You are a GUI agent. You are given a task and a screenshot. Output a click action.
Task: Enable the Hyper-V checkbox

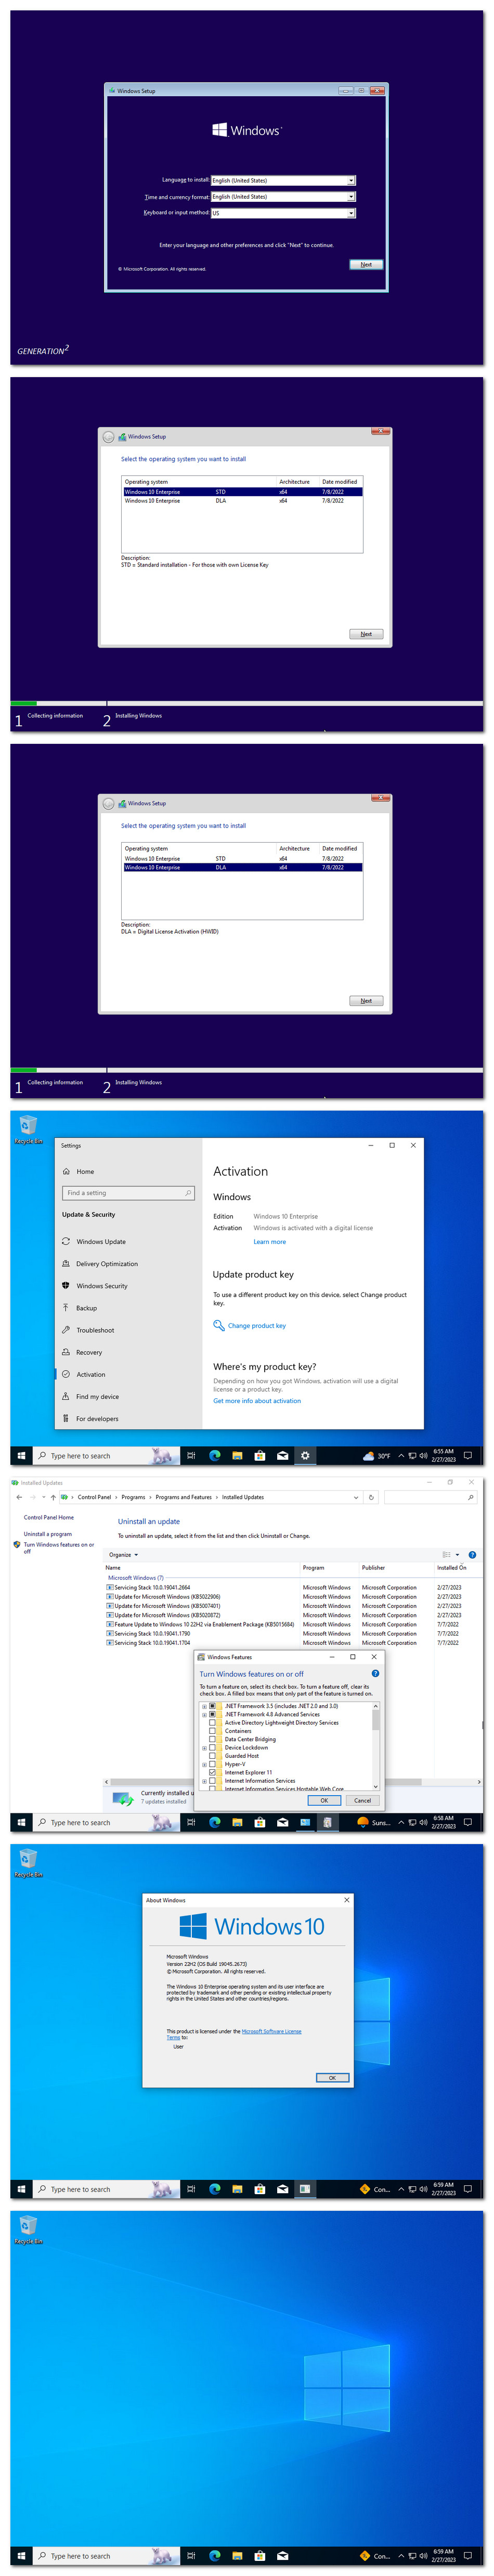[x=212, y=1764]
